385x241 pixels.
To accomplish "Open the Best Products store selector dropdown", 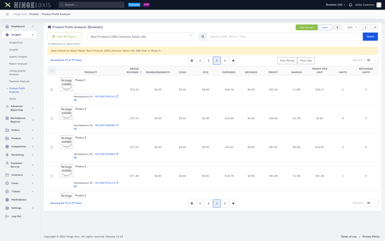I will 141,37.
